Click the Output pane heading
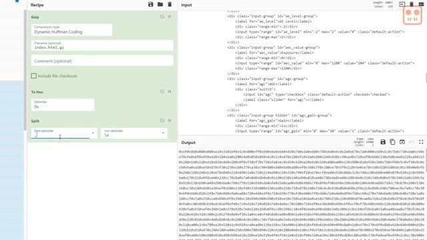Viewport: 427px width, 240px height. [x=188, y=143]
